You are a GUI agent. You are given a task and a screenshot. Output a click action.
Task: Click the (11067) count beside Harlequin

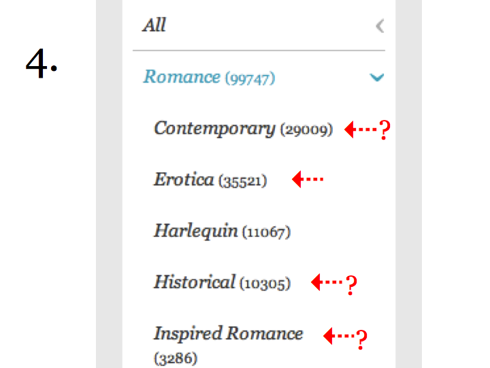266,232
